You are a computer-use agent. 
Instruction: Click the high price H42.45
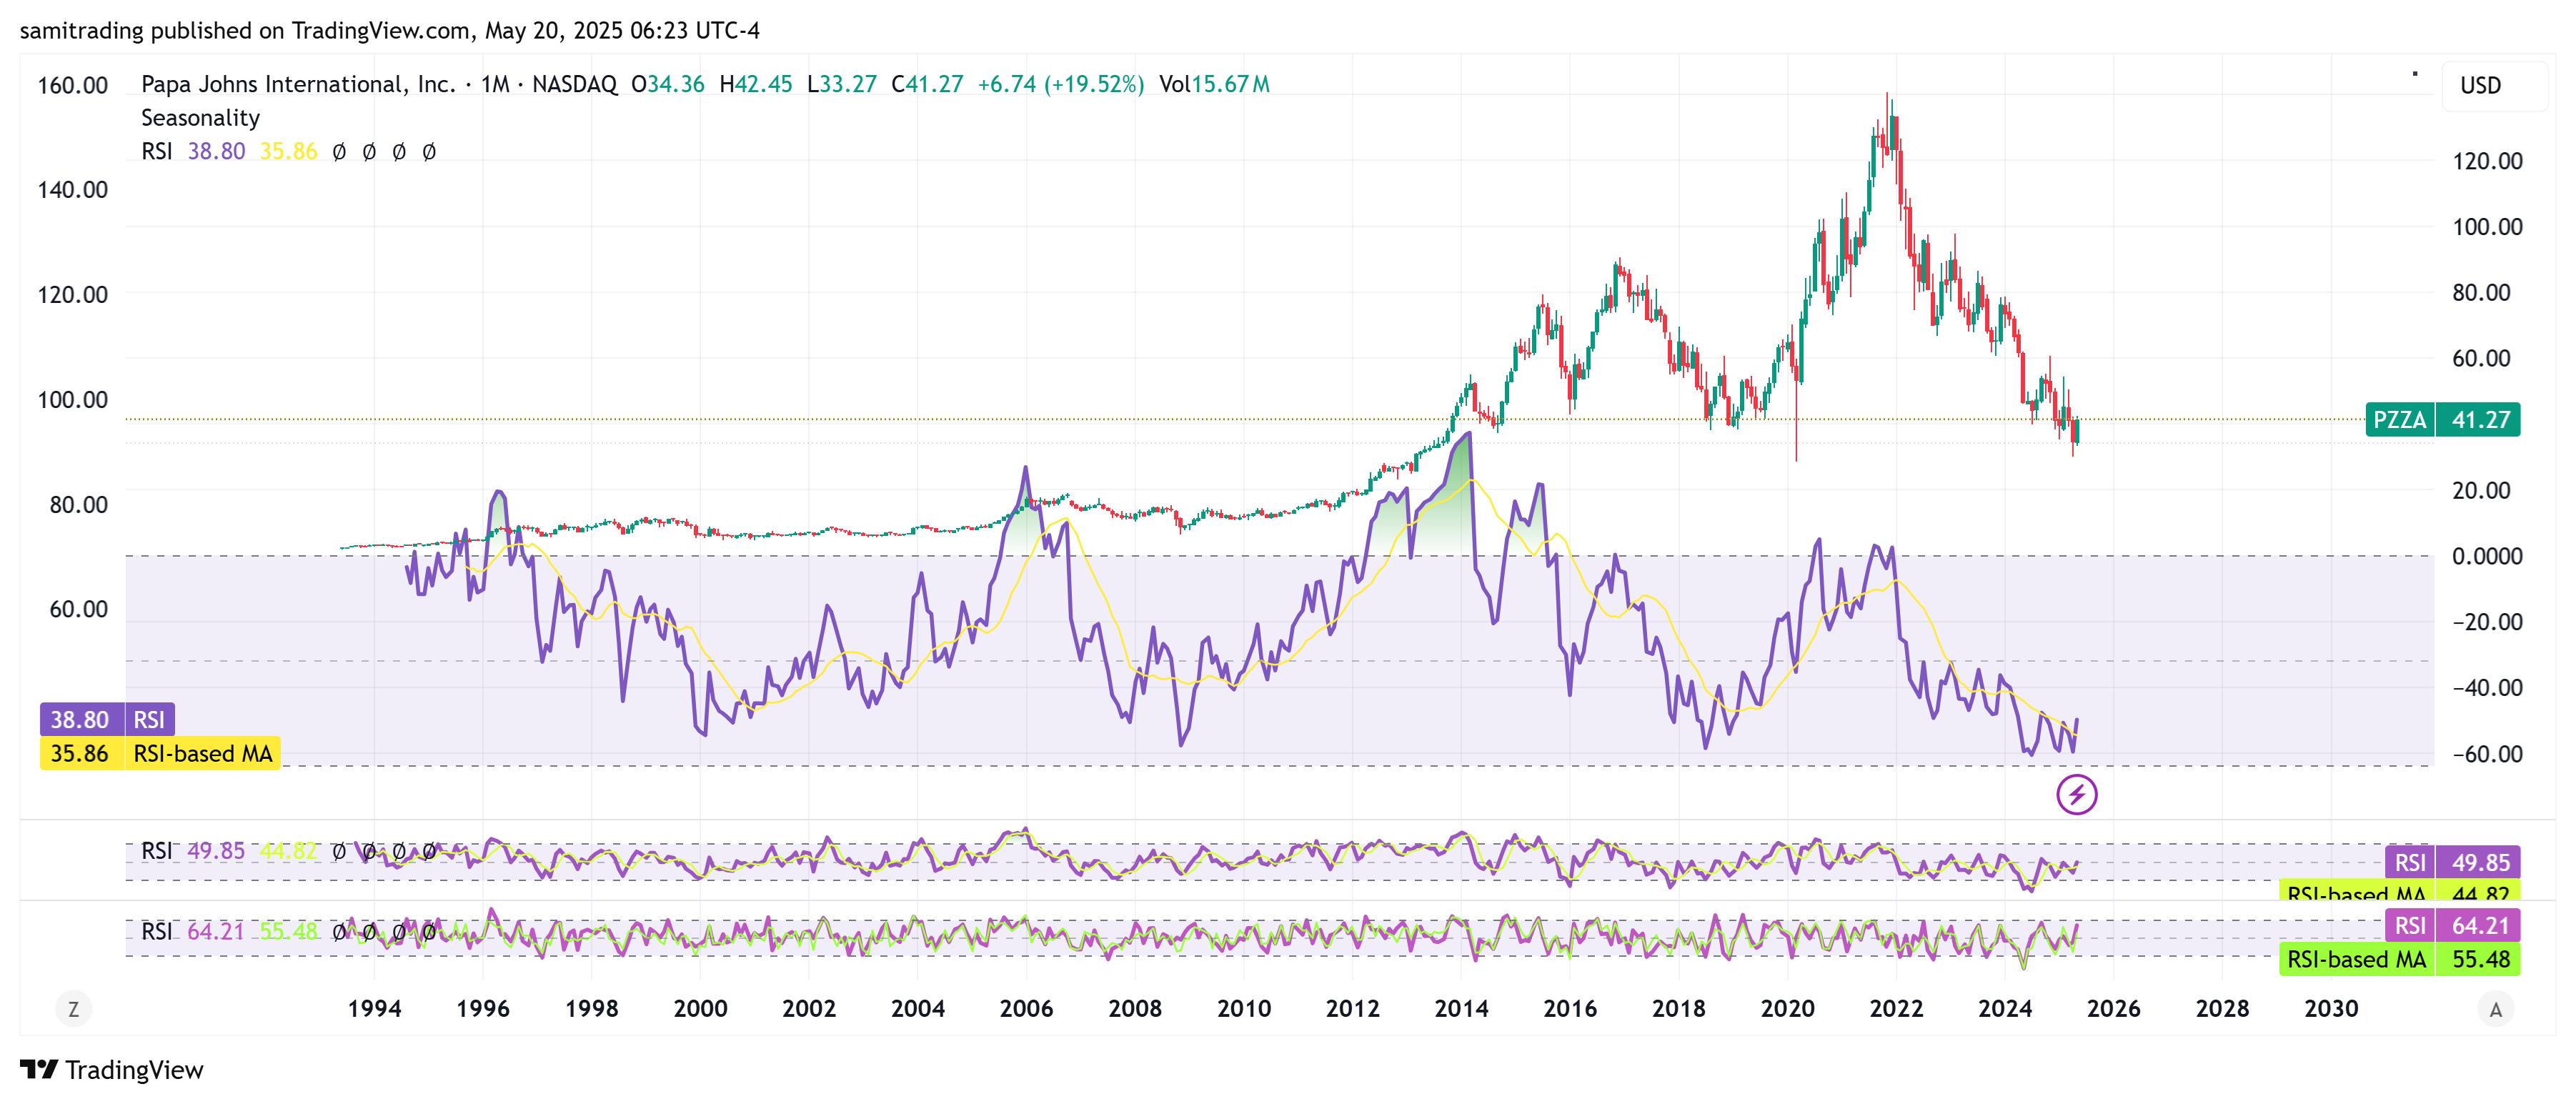[756, 84]
